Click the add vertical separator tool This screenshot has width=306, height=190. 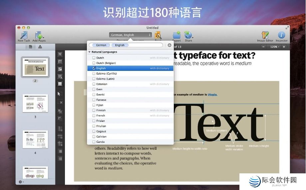point(60,129)
